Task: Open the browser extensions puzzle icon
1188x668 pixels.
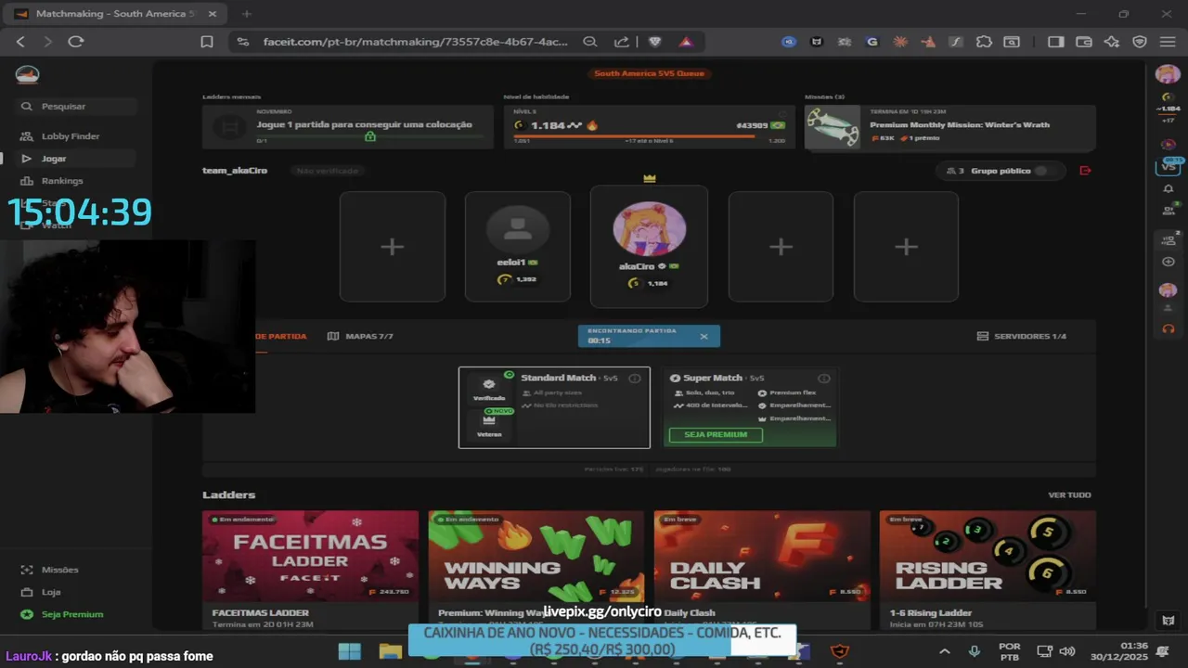Action: pyautogui.click(x=984, y=42)
